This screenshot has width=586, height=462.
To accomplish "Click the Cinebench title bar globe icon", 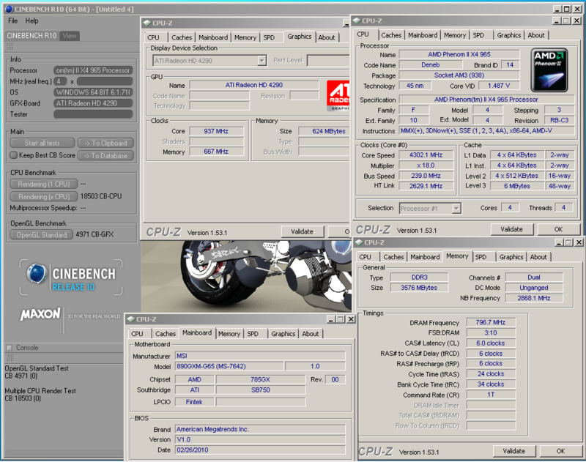I will pos(7,8).
